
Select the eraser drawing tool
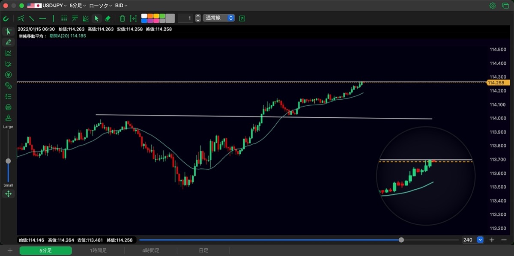108,18
